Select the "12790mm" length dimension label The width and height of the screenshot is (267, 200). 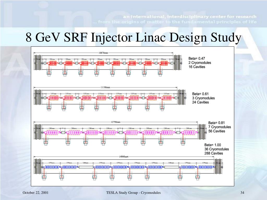click(x=116, y=122)
